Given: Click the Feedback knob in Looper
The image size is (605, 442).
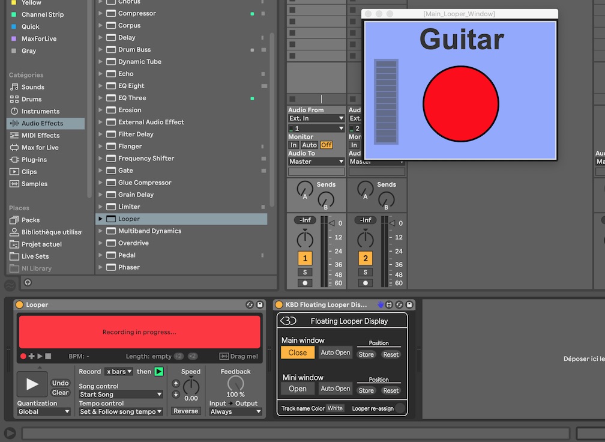Looking at the screenshot, I should coord(235,384).
